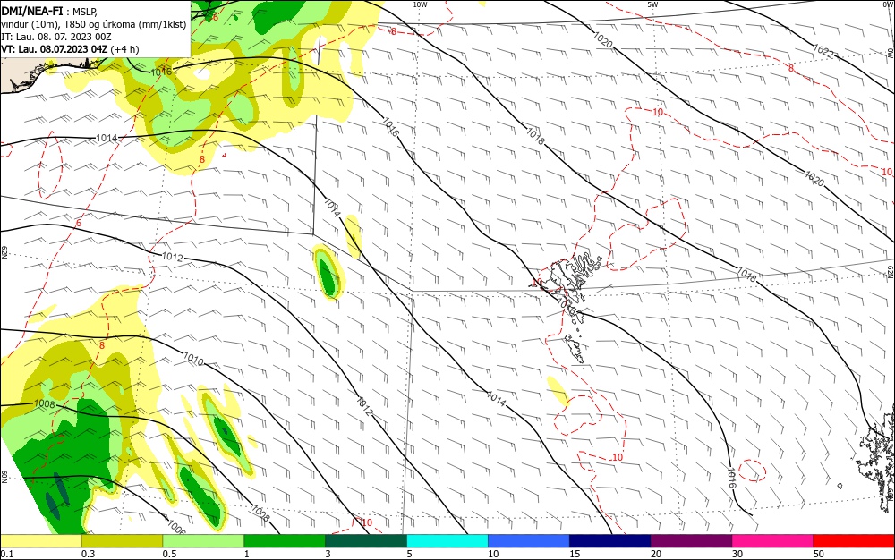Select the green 1–3 legend swatch
The image size is (895, 560).
coord(285,541)
